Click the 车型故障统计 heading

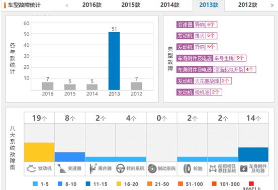[x=24, y=5]
